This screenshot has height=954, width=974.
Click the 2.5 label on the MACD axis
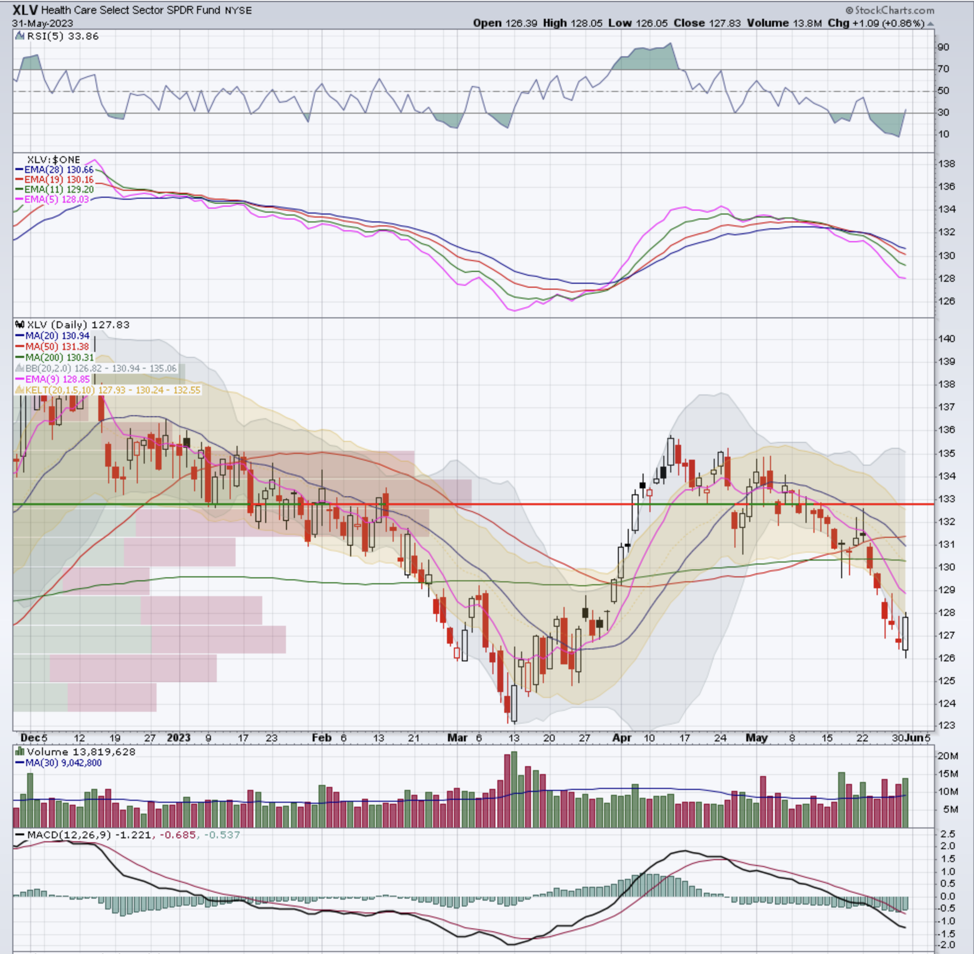coord(948,834)
